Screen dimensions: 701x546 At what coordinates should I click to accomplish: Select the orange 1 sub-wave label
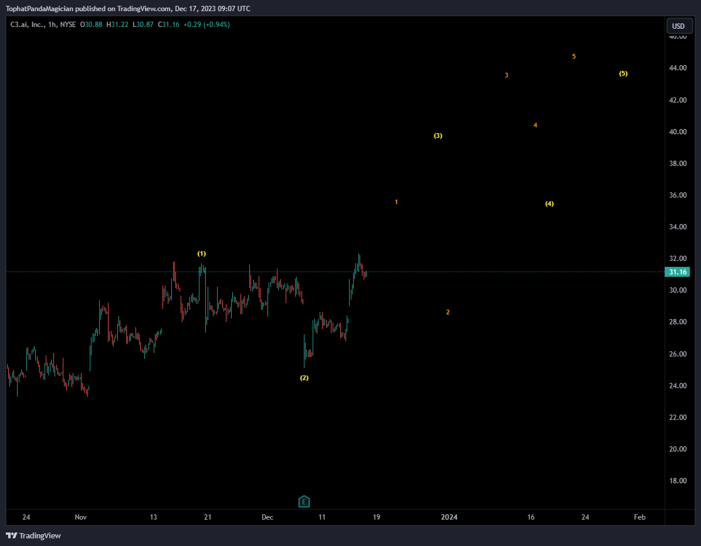coord(396,202)
